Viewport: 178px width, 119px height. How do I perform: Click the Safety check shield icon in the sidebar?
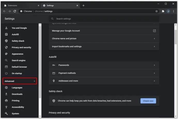6,41
